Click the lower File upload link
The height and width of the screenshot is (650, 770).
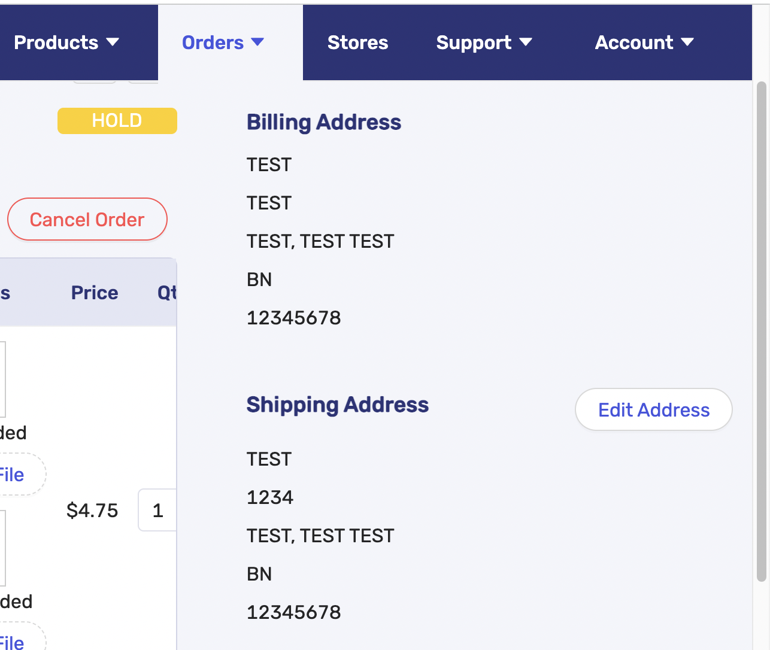click(13, 643)
